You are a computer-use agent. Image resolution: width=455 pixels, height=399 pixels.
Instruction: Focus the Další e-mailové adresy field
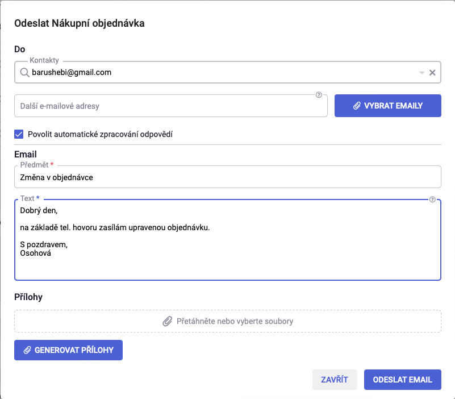coord(171,106)
